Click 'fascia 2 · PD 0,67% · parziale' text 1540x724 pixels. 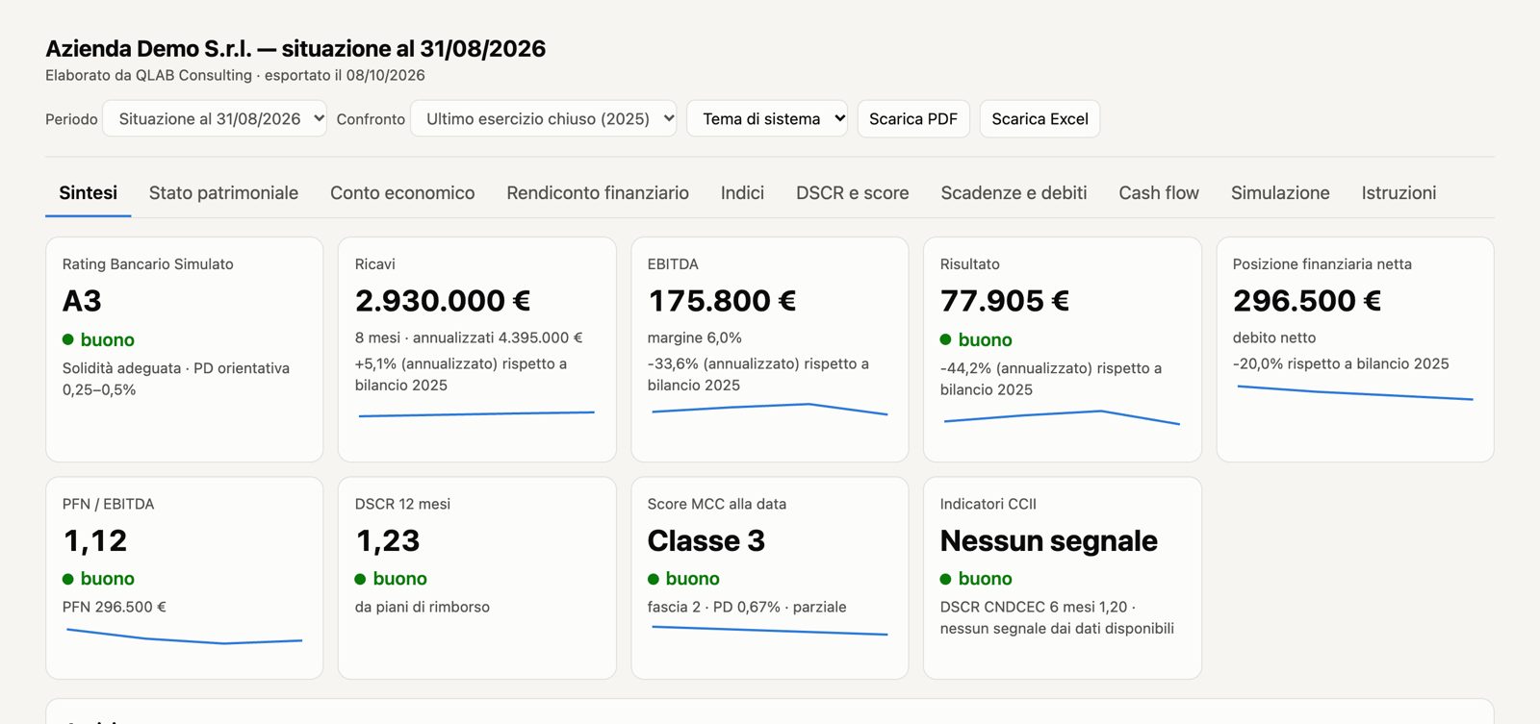[x=747, y=607]
